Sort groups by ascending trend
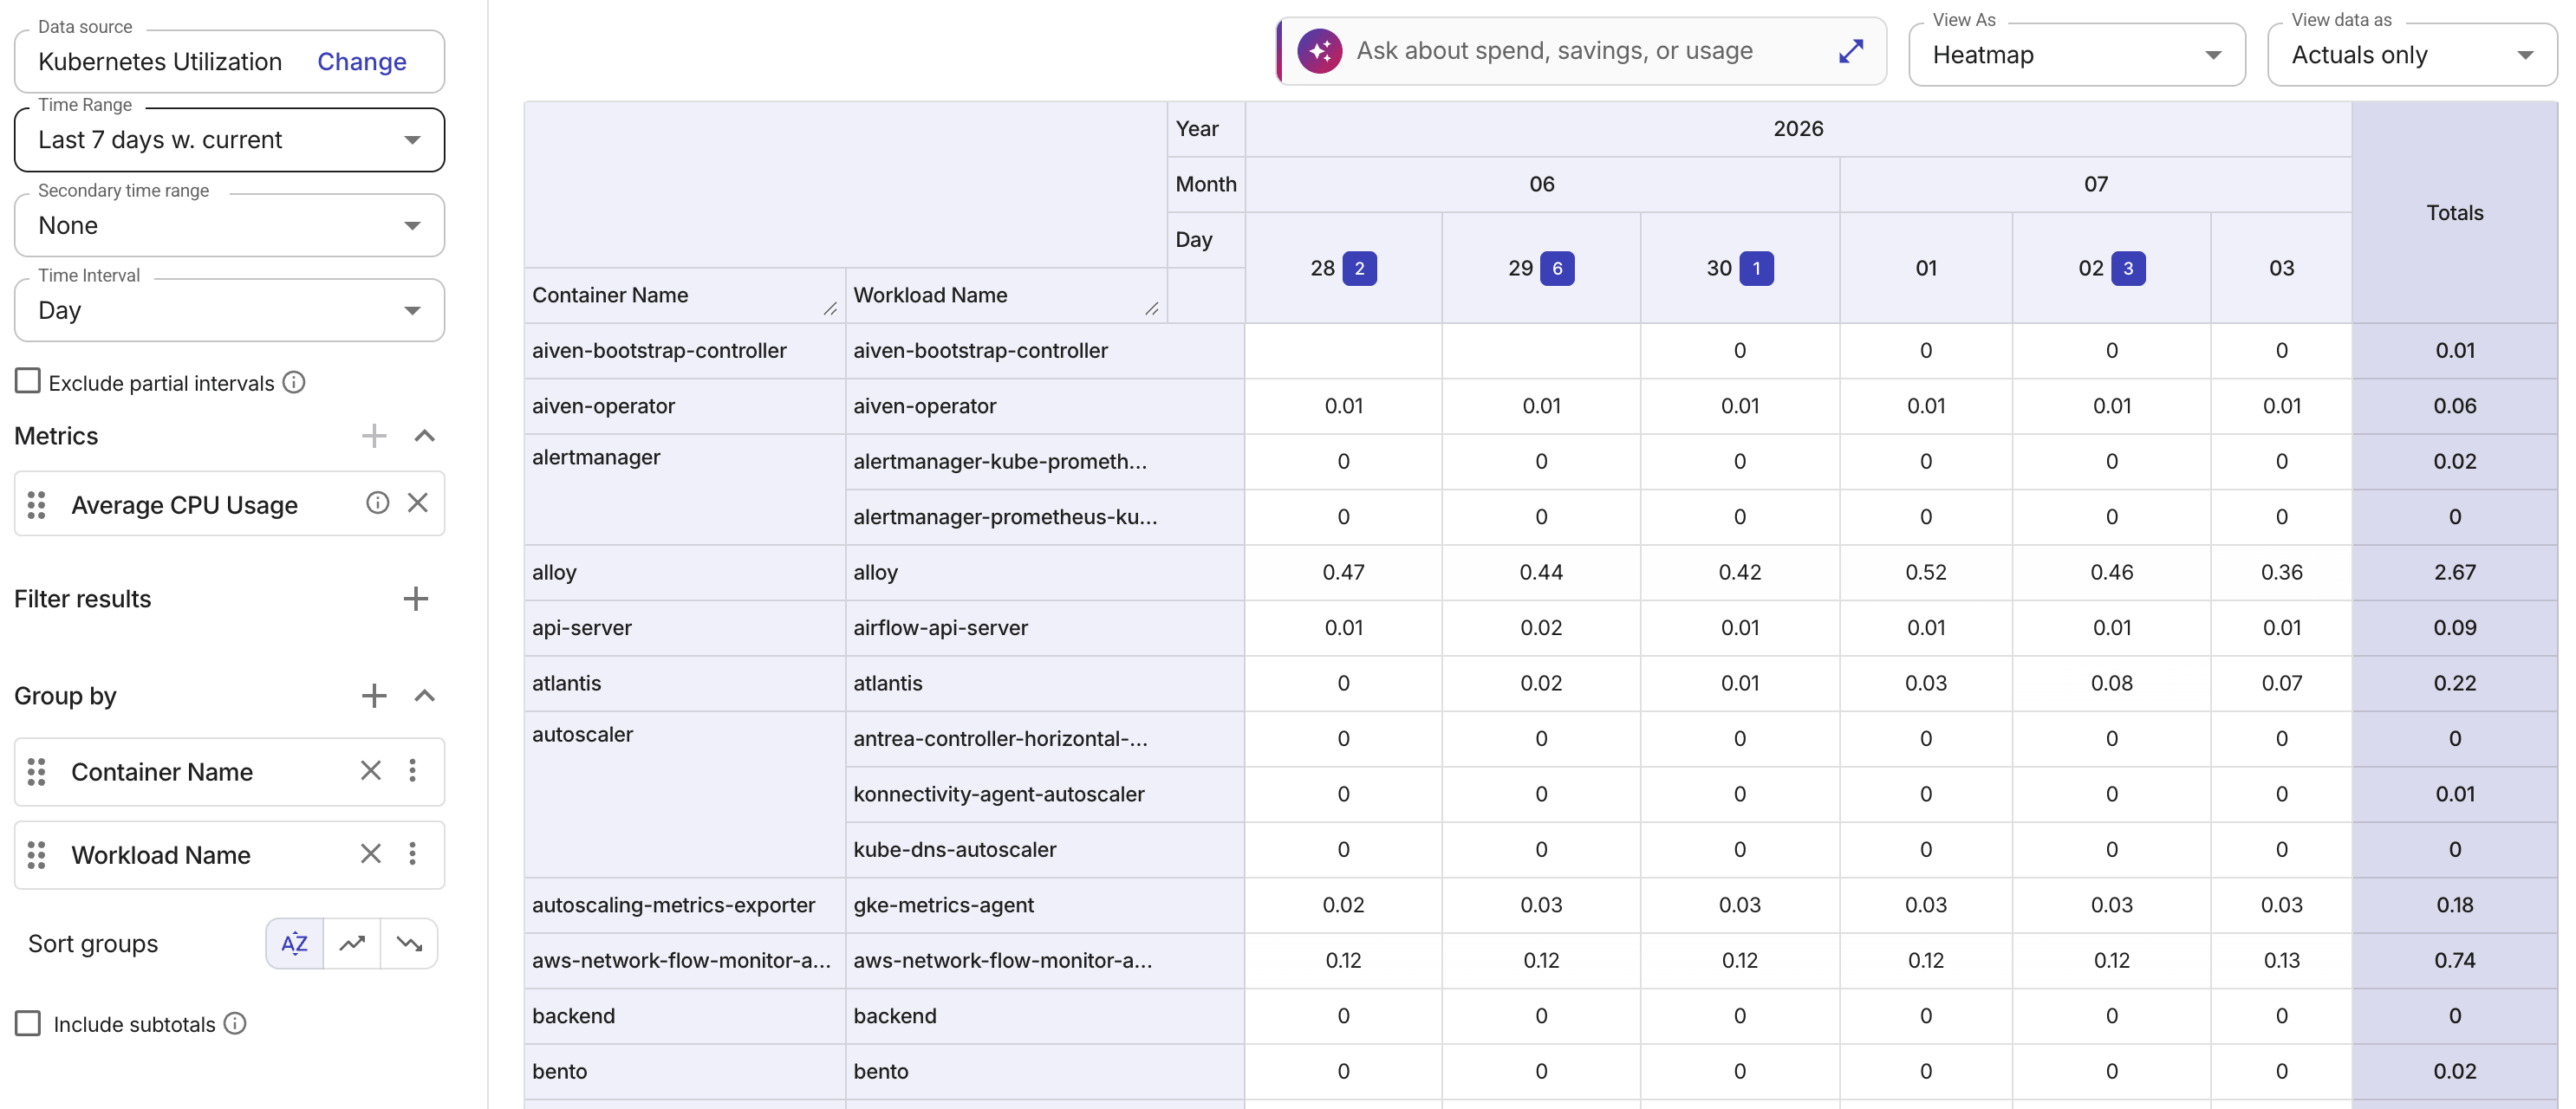The image size is (2576, 1109). point(352,944)
